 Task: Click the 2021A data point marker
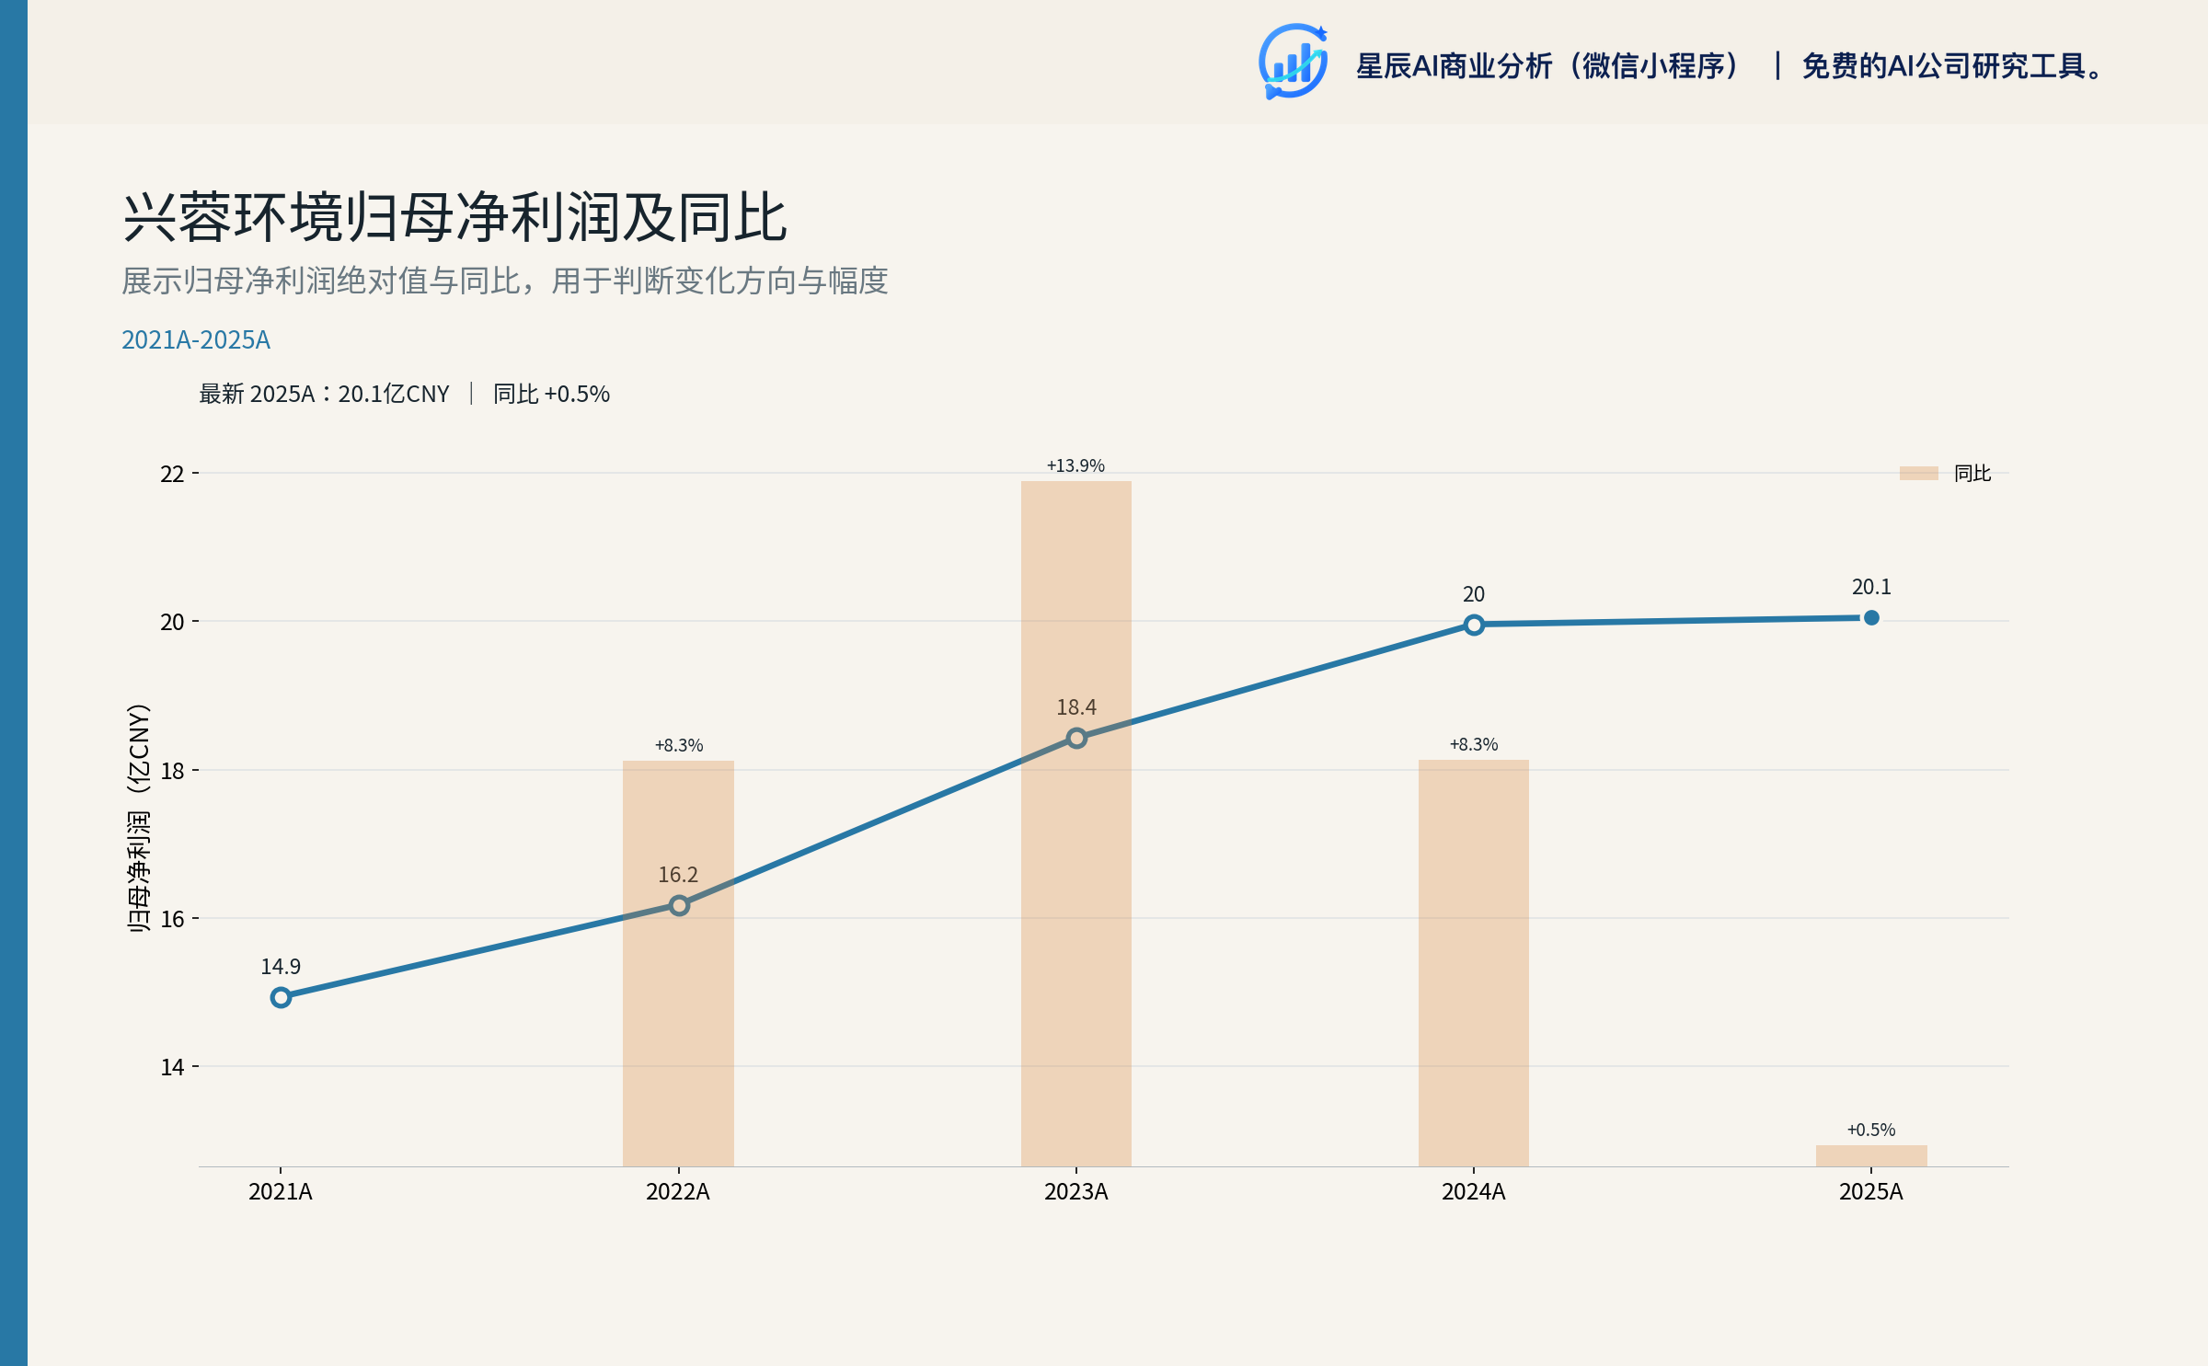coord(281,997)
